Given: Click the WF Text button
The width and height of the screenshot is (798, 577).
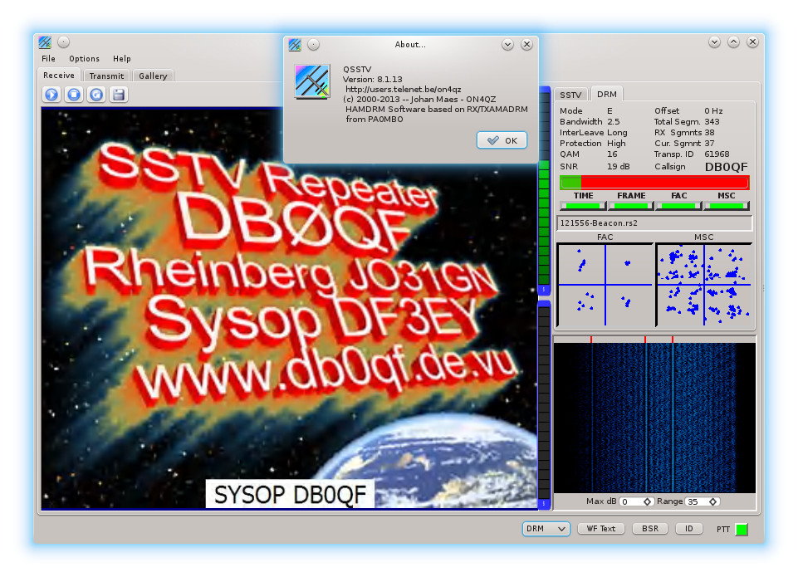Looking at the screenshot, I should coord(601,529).
